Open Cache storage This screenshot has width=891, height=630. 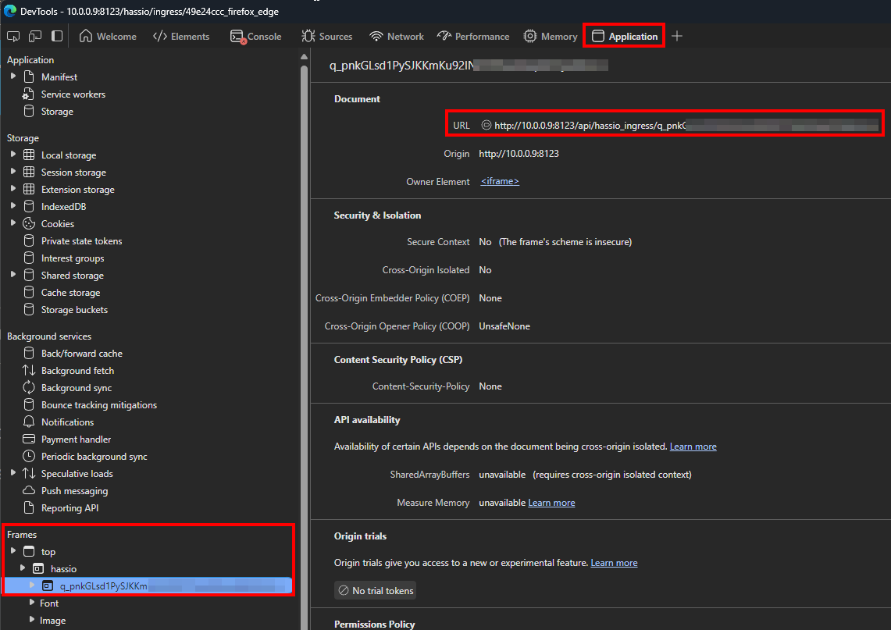[70, 293]
